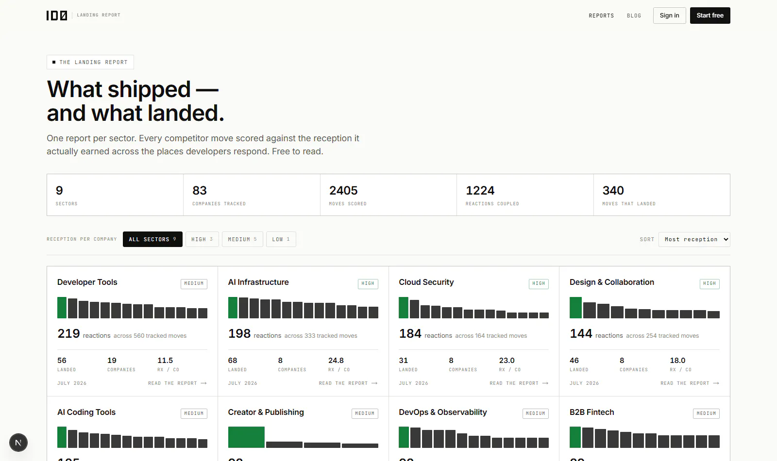Filter sectors by Medium reception

click(242, 239)
